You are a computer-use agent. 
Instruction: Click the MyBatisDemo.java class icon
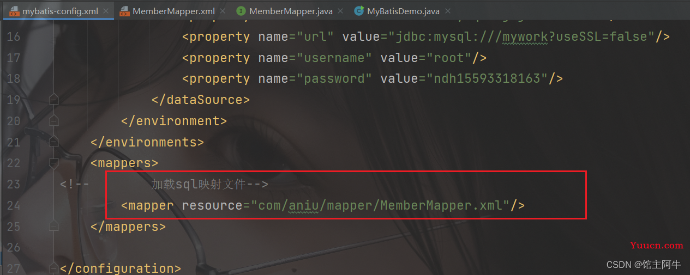(x=358, y=11)
